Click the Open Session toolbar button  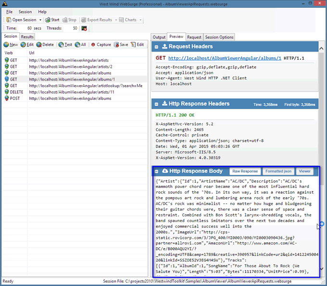pyautogui.click(x=22, y=20)
